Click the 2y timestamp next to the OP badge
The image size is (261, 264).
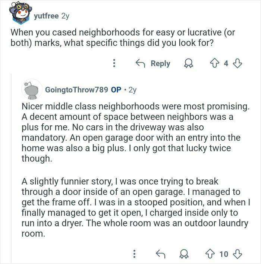click(x=132, y=90)
